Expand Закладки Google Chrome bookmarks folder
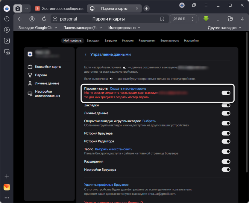 [x=38, y=28]
